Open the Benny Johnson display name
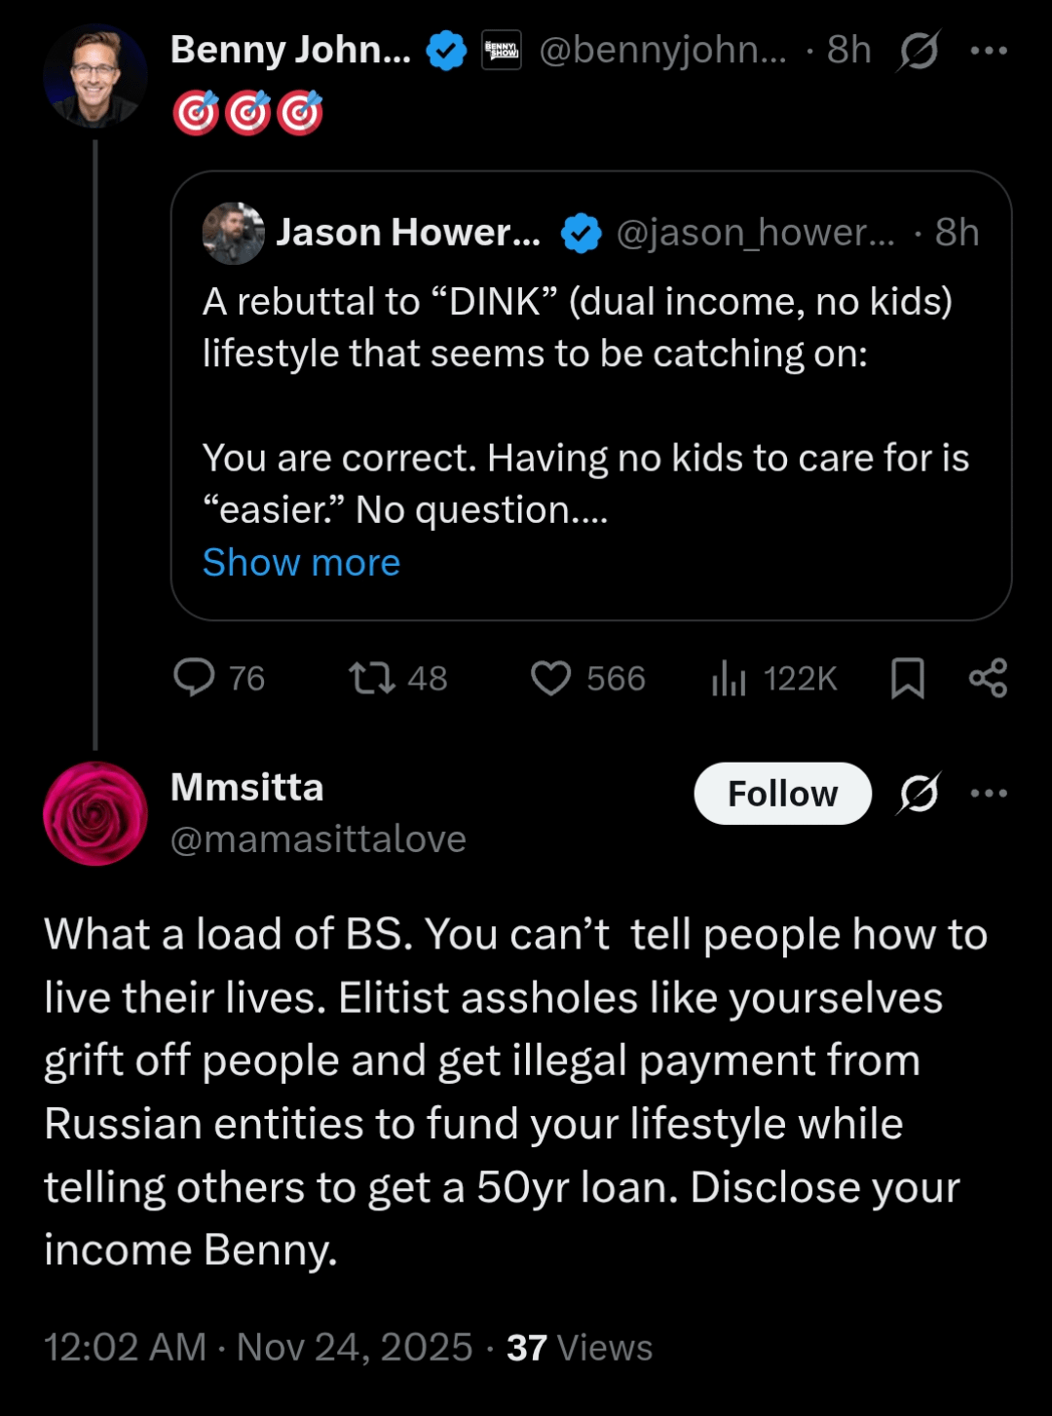The image size is (1052, 1416). click(x=290, y=51)
